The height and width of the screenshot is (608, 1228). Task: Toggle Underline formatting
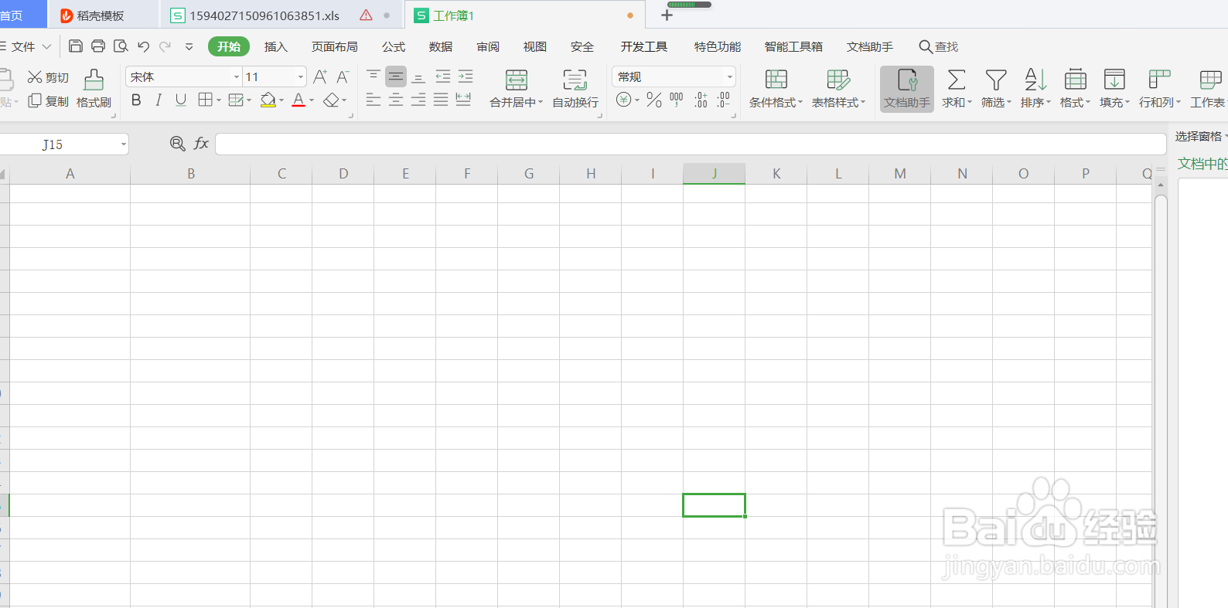(181, 100)
